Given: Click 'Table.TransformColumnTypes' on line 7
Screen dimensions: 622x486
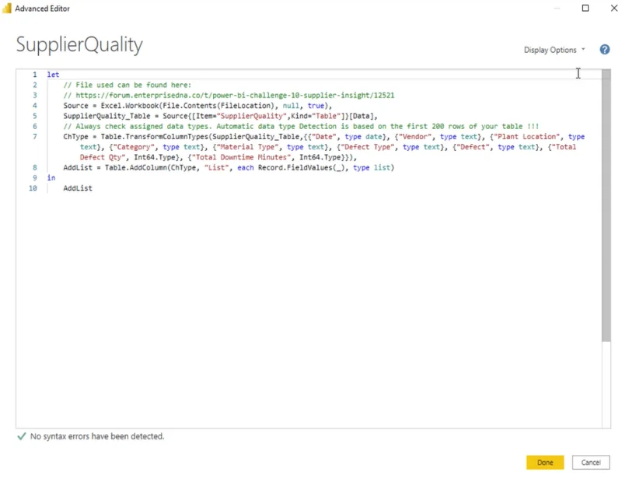Looking at the screenshot, I should pos(154,137).
